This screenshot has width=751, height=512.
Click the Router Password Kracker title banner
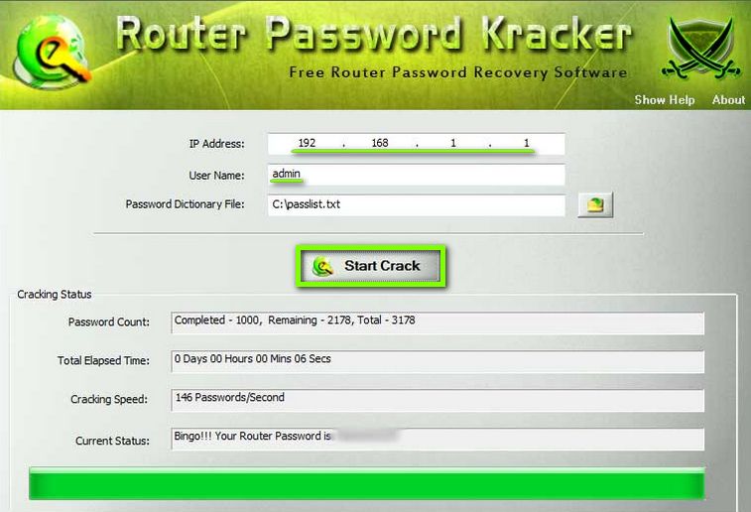click(374, 34)
